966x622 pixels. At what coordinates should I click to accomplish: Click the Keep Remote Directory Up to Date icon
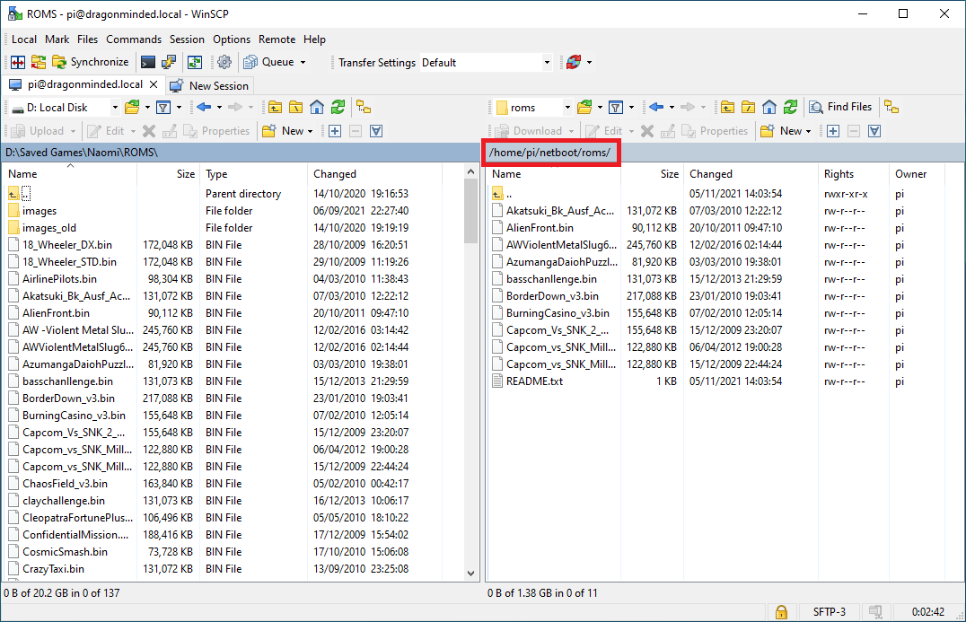pos(195,62)
